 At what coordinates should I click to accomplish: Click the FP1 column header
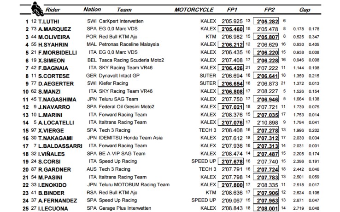[232, 10]
